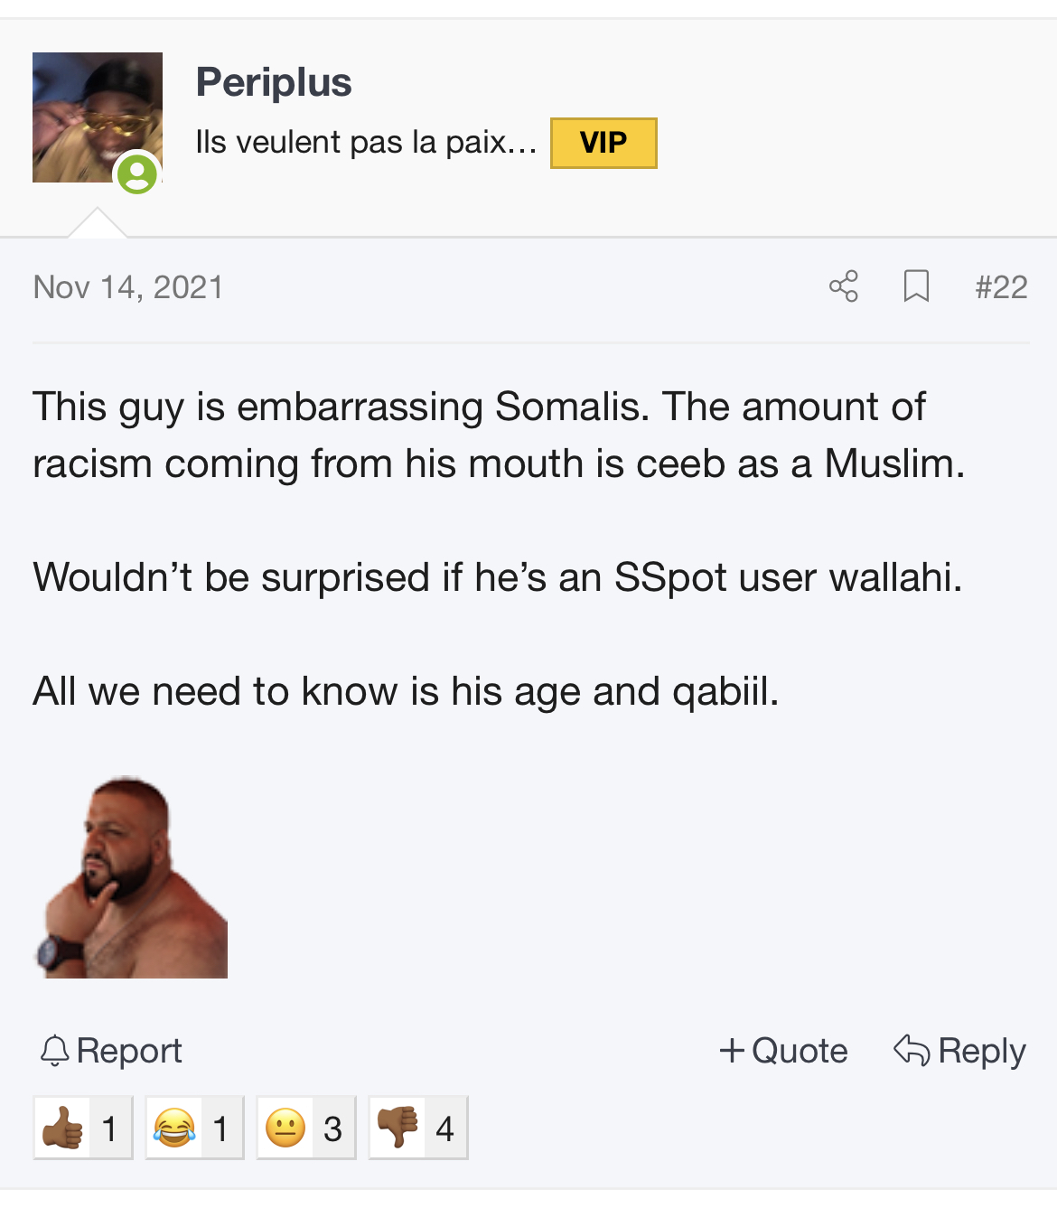Click the sentence mentioning SSpot user

click(x=498, y=577)
